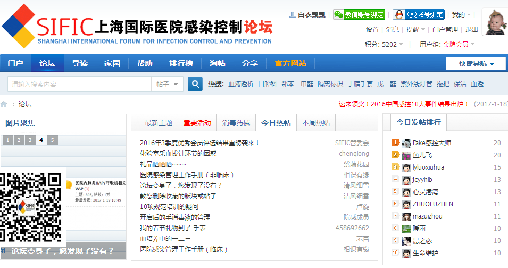Click the blue magnifier search button
The image size is (508, 268).
(195, 84)
